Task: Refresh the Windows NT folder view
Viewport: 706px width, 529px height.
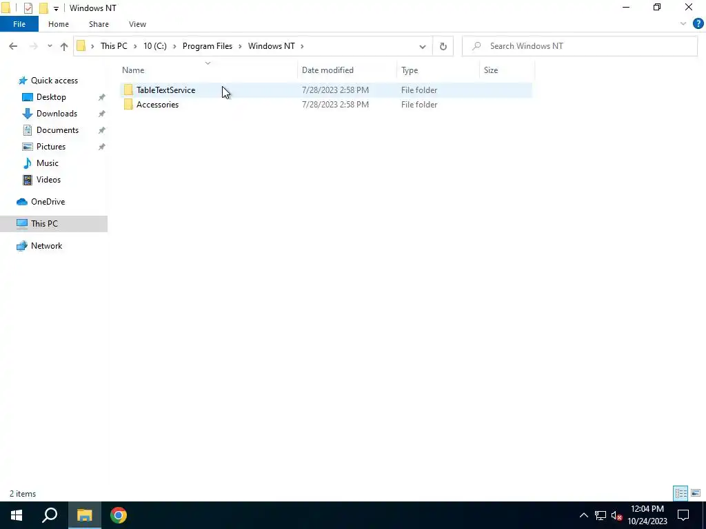Action: (x=443, y=46)
